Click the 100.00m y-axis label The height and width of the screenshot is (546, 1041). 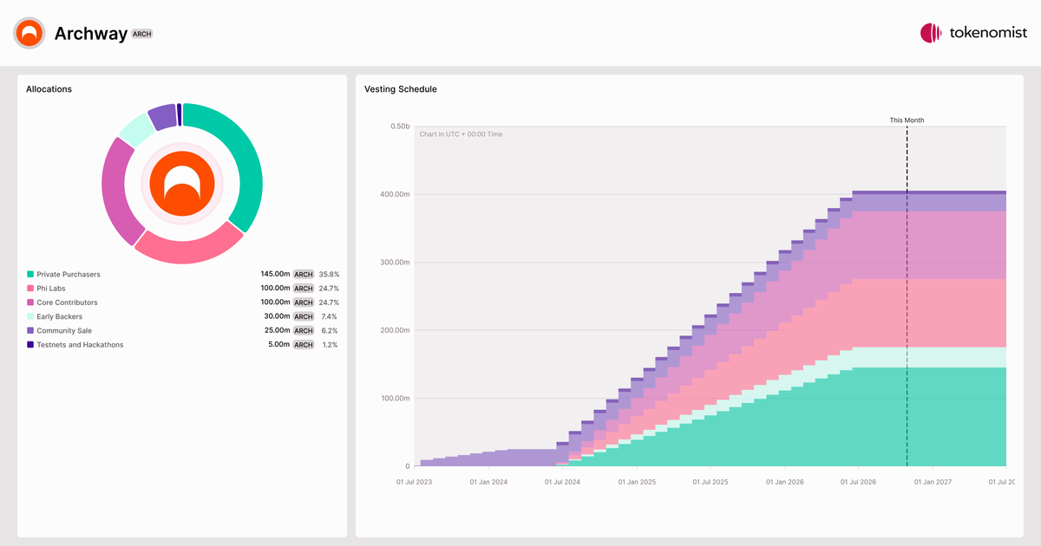[x=396, y=399]
